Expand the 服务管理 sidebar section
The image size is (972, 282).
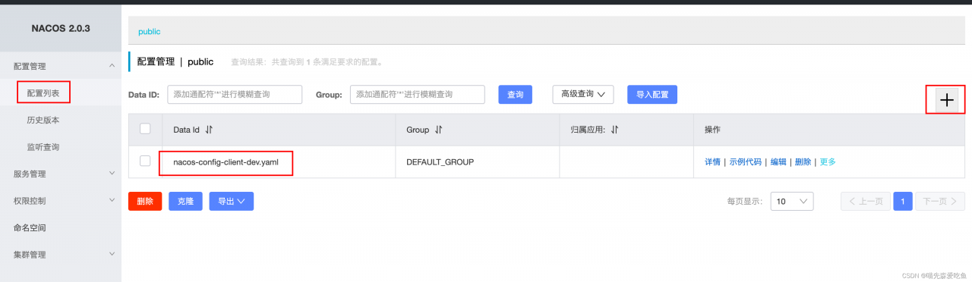(x=112, y=173)
